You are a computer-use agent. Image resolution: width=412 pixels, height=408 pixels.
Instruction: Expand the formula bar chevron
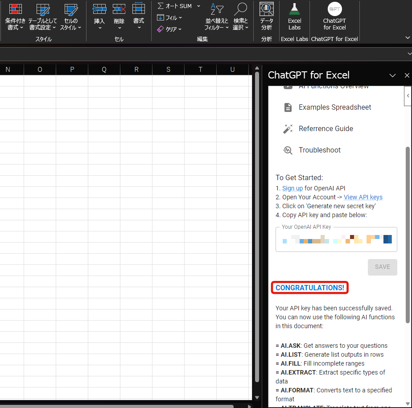[x=409, y=54]
